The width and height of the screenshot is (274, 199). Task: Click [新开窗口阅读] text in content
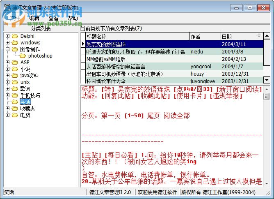239,89
